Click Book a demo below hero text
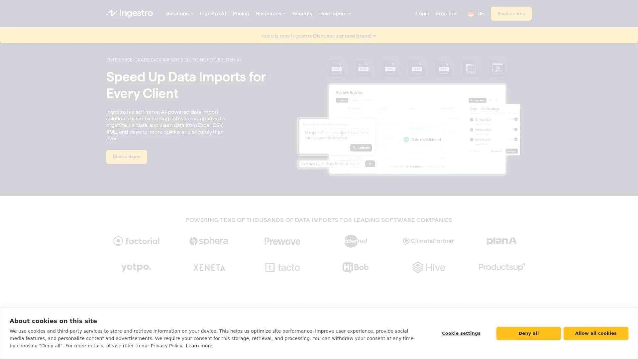 127,157
